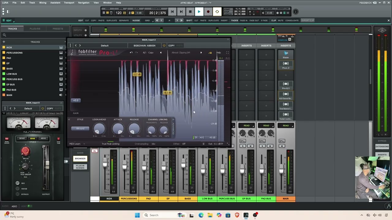The image size is (392, 220).
Task: Click the track search magnifier icon
Action: [x=4, y=35]
